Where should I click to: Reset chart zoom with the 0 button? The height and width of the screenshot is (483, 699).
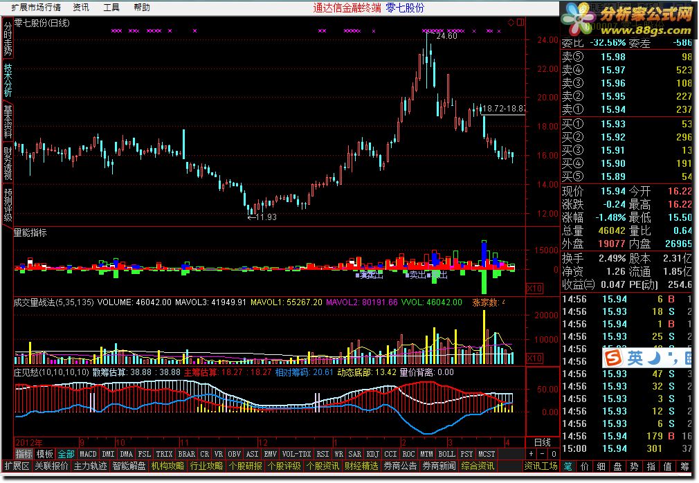click(553, 454)
